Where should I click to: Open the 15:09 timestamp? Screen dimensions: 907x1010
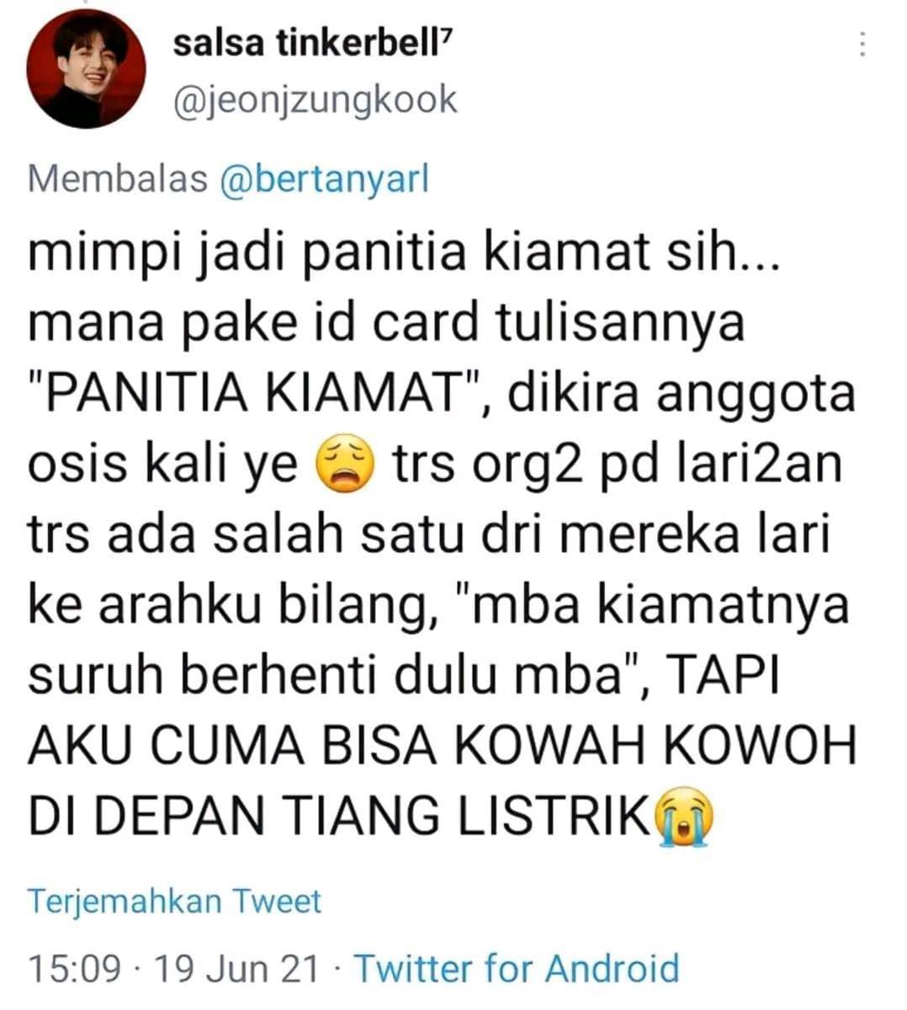click(x=74, y=968)
